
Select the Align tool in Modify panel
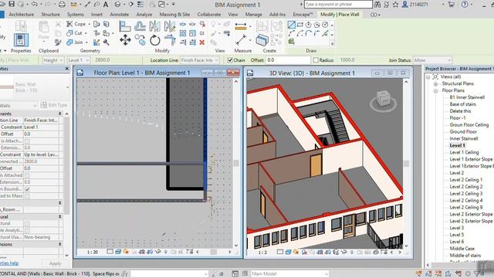(125, 26)
